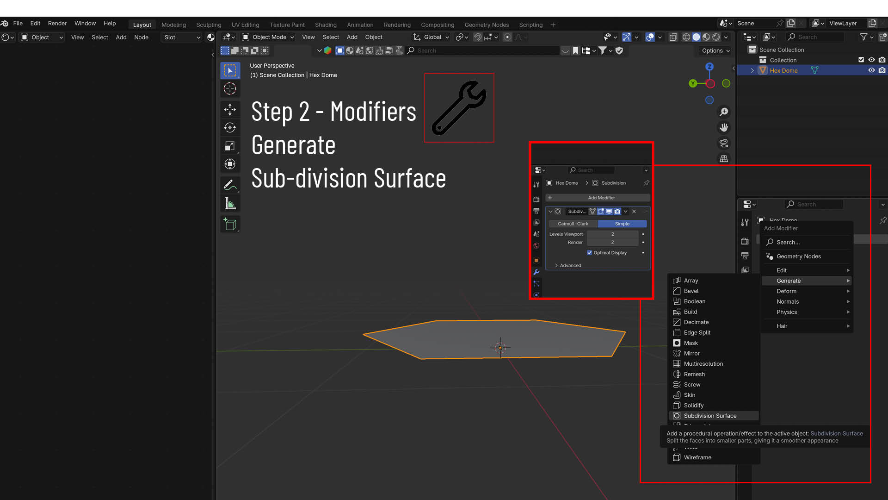888x500 pixels.
Task: Click the zoom magnifier viewport icon
Action: (724, 112)
